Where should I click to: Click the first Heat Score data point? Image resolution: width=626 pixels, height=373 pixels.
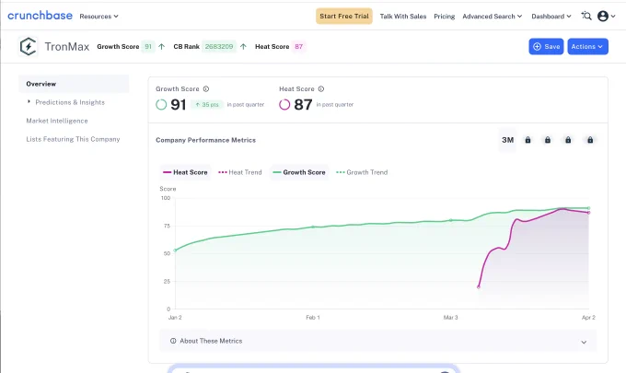click(x=479, y=287)
